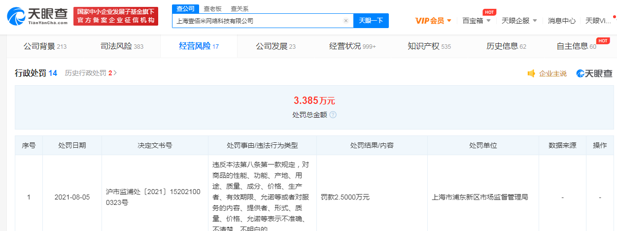
Task: Click the 处罚日期 column header
Action: 72,145
